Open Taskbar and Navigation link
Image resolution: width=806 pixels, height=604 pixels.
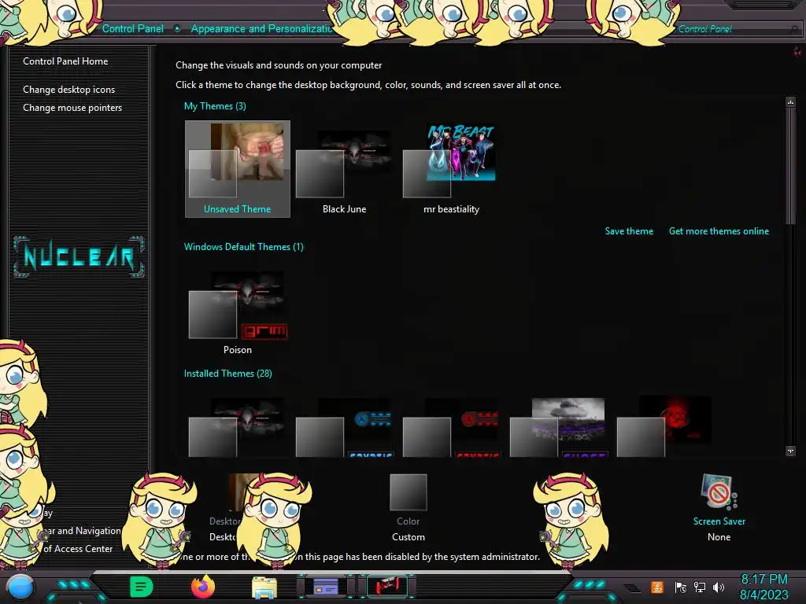tap(82, 531)
